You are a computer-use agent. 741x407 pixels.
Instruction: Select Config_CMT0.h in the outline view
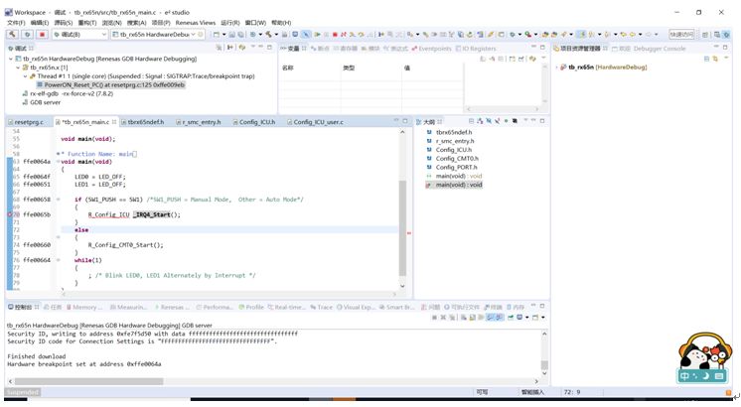coord(452,159)
